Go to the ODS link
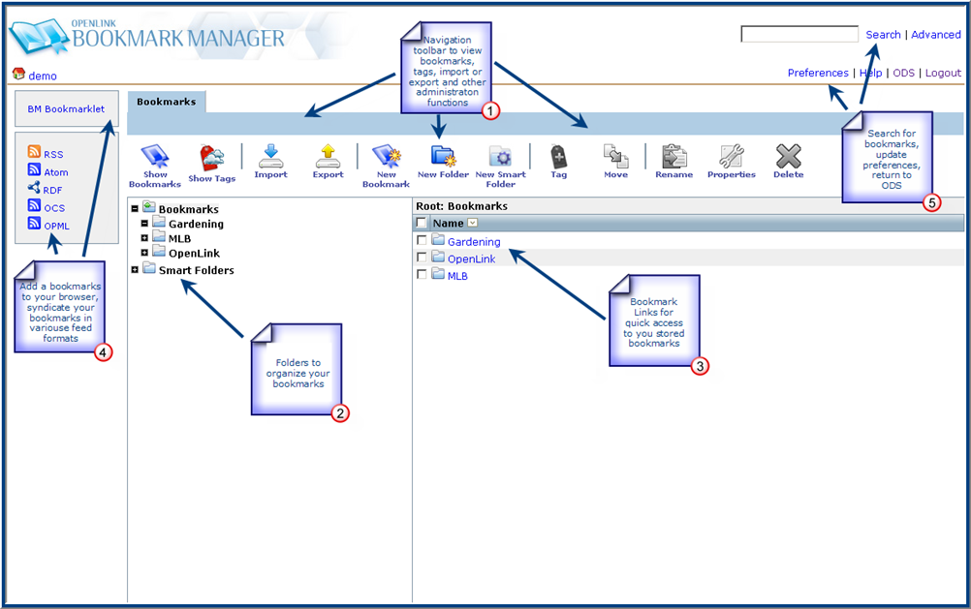This screenshot has width=971, height=609. 903,73
